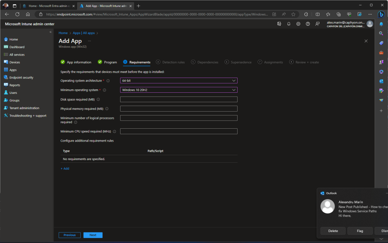
Task: Delete the Outlook email notification
Action: (x=333, y=231)
